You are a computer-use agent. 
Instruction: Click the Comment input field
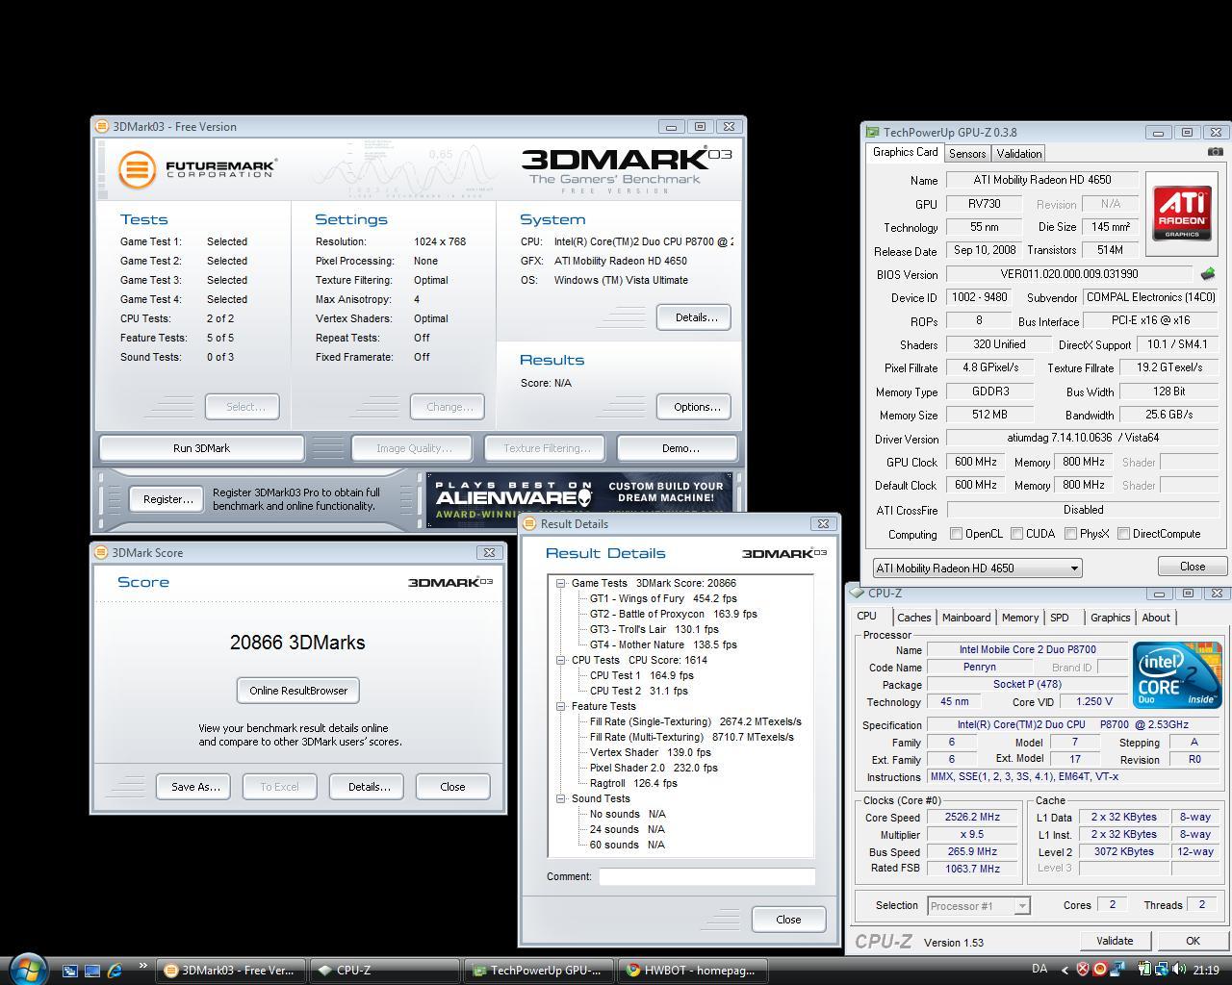coord(706,876)
